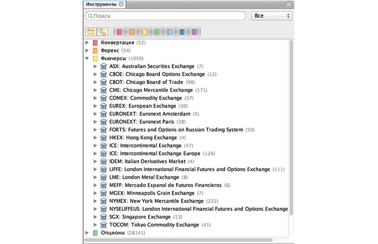Select the Фьючерсы (1050) row label
Image resolution: width=378 pixels, height=244 pixels.
[x=122, y=58]
